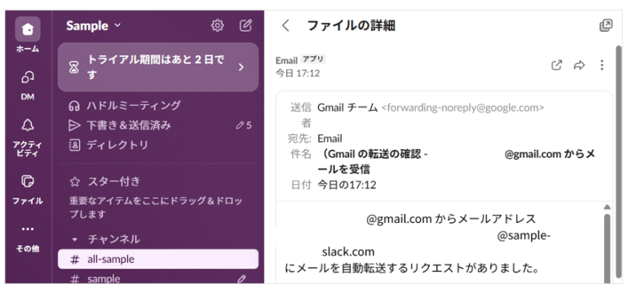Viewport: 628px width, 293px height.
Task: Click the draft pencil icon on the sample channel
Action: (241, 279)
